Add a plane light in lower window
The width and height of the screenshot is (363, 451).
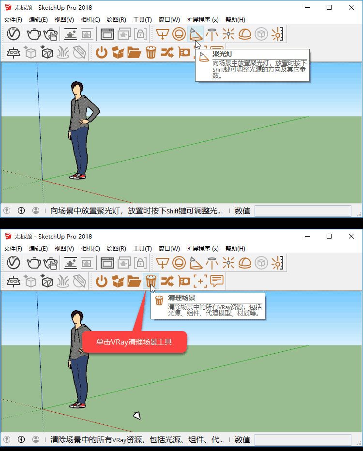(x=163, y=263)
